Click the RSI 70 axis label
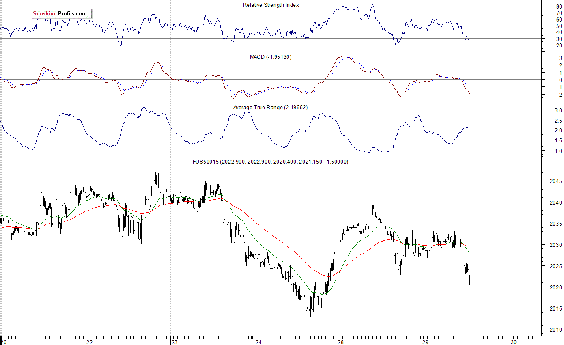Image resolution: width=564 pixels, height=345 pixels. tap(559, 13)
